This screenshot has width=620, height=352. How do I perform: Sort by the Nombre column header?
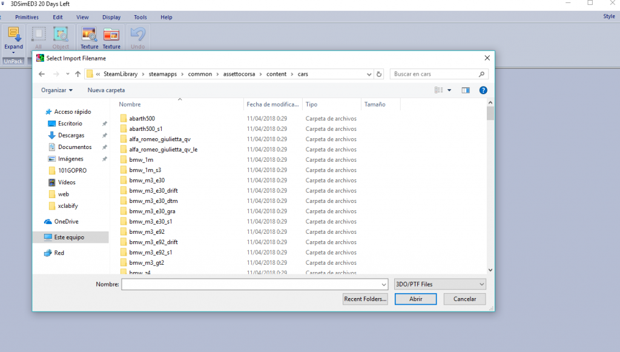pos(130,104)
